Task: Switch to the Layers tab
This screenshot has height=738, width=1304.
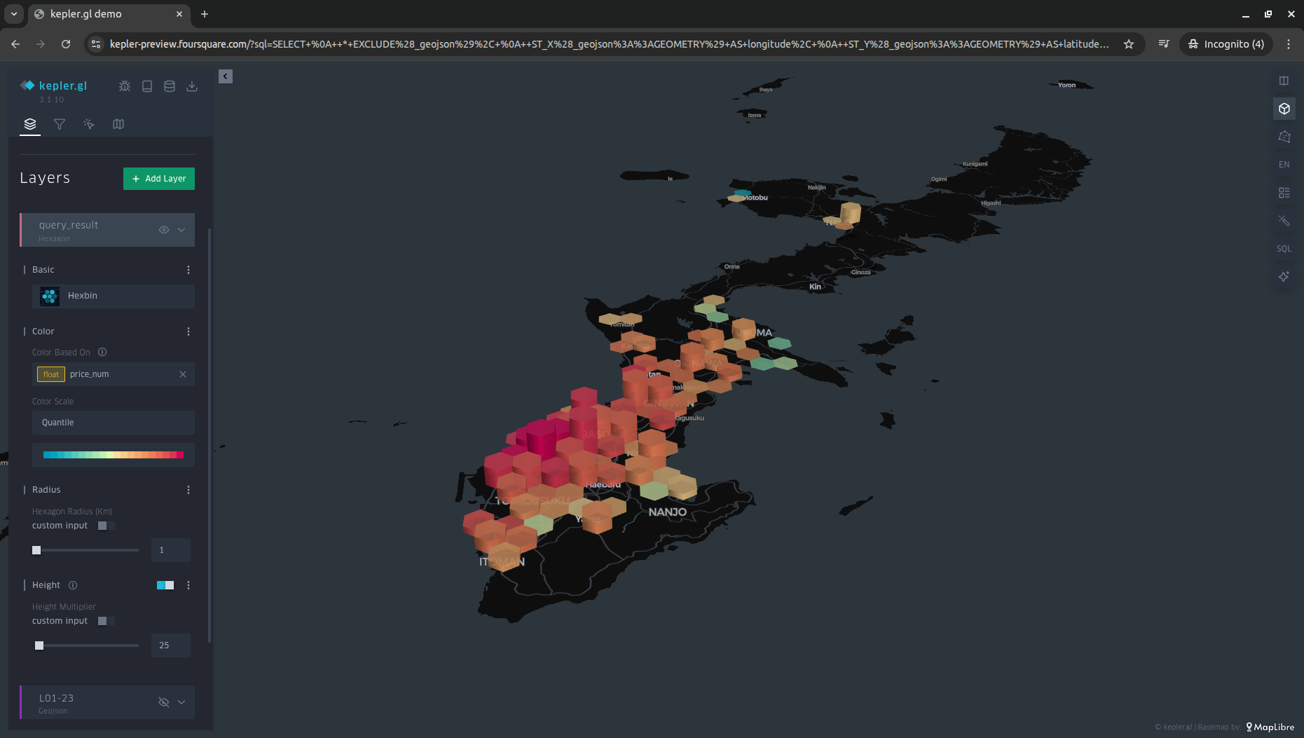Action: (x=30, y=124)
